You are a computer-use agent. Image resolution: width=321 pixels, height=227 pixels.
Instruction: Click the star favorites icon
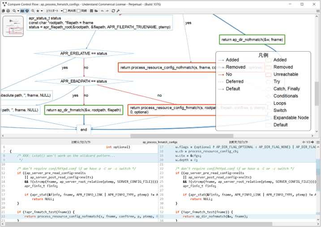38,11
